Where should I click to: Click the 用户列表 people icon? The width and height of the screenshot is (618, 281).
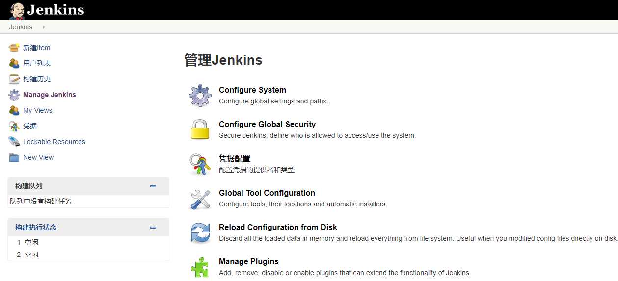14,63
